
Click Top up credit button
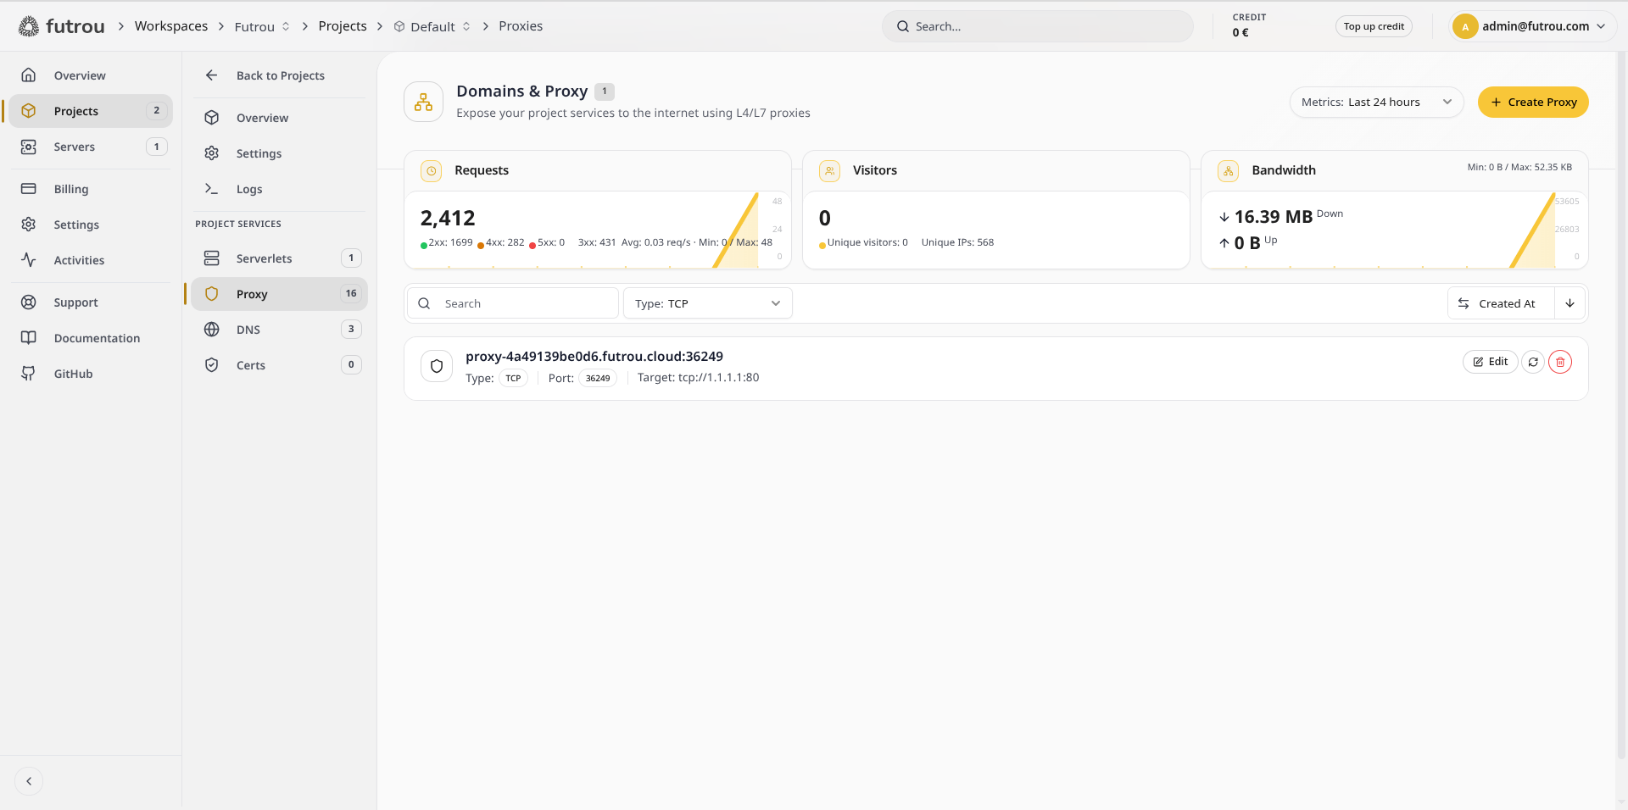coord(1374,26)
